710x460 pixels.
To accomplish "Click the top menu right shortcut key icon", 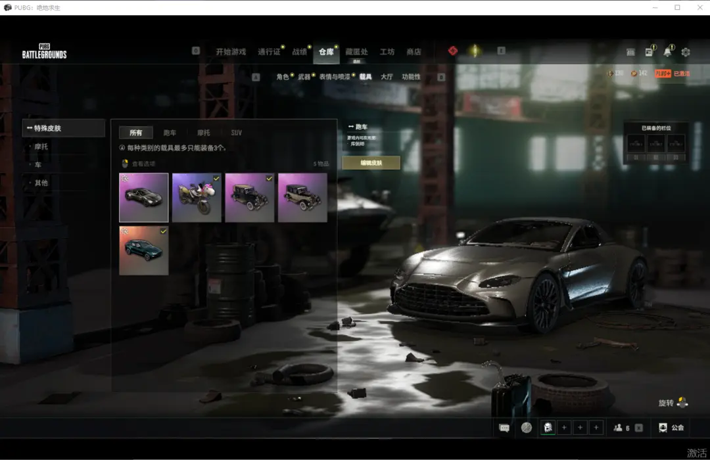I will coord(501,51).
